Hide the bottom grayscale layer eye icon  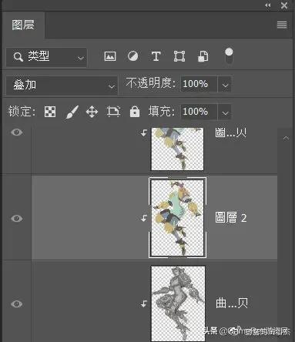(17, 304)
